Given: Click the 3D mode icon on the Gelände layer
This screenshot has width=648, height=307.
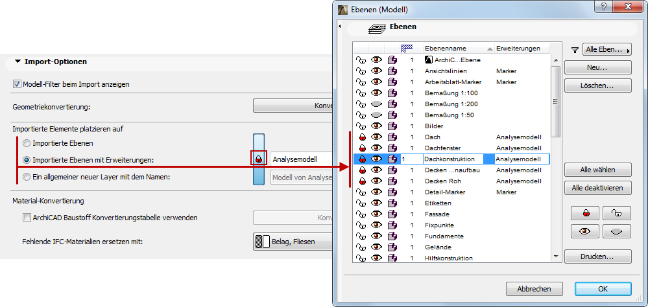Looking at the screenshot, I should coord(392,247).
